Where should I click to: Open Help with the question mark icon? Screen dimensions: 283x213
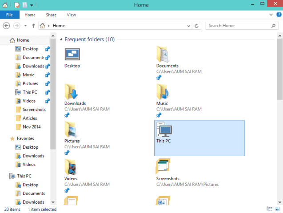click(279, 14)
